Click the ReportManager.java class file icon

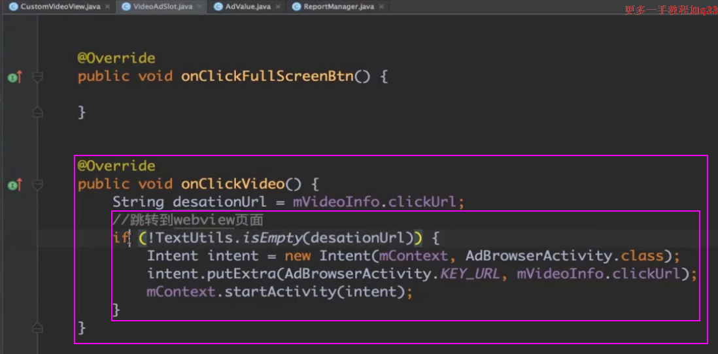[x=296, y=7]
